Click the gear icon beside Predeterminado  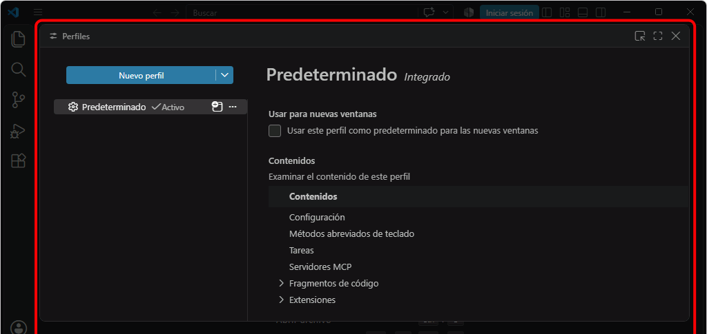click(73, 107)
